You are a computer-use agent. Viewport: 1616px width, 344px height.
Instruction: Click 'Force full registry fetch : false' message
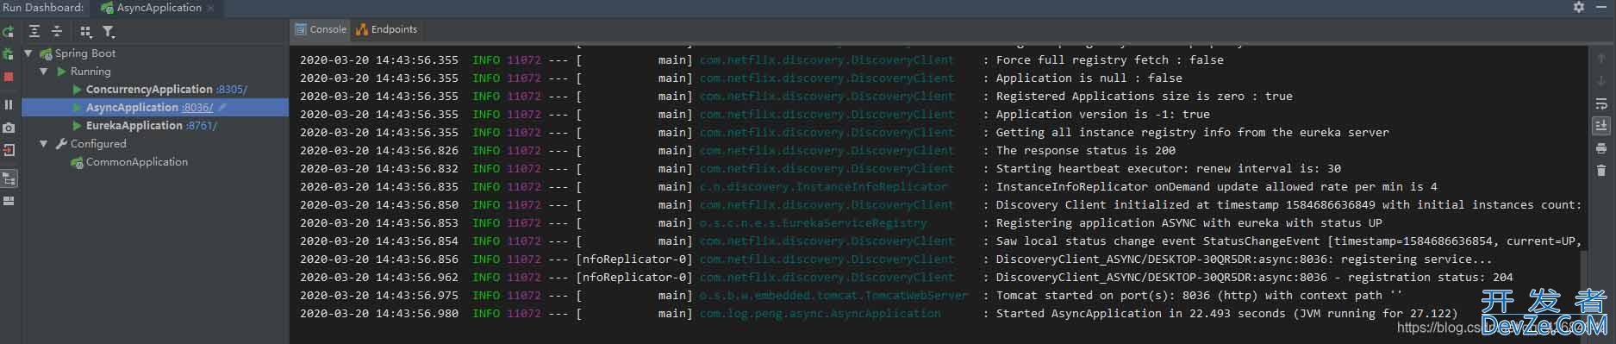[1109, 60]
